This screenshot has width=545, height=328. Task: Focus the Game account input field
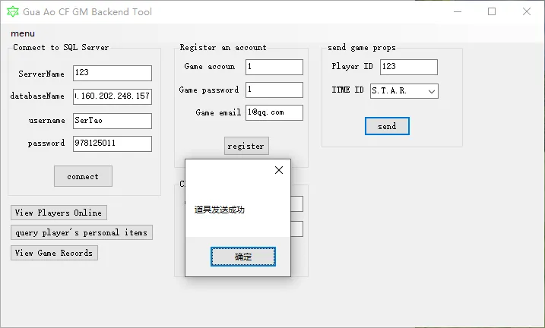[274, 67]
